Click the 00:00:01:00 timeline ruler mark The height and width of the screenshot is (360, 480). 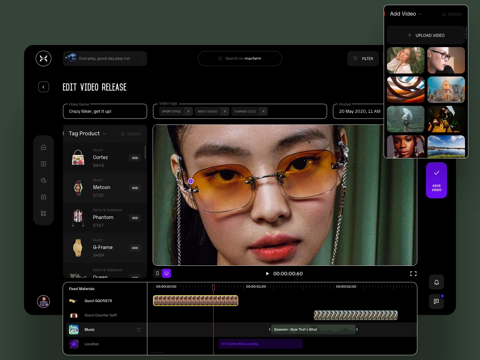(x=256, y=286)
